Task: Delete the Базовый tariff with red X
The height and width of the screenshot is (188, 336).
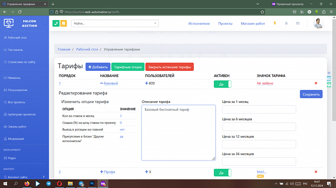Action: (x=316, y=83)
